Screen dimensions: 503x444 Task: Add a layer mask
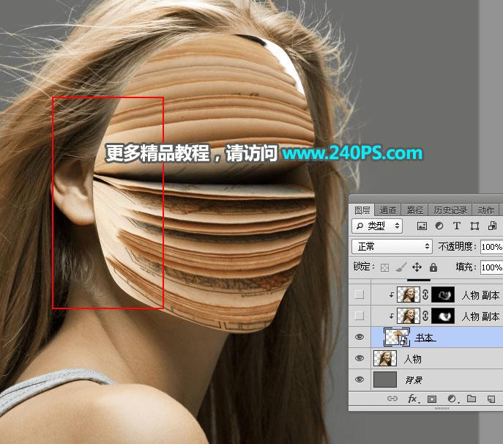click(432, 399)
